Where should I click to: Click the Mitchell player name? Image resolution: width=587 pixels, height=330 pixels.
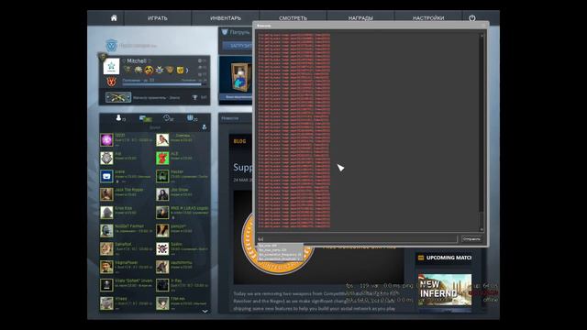[x=137, y=60]
